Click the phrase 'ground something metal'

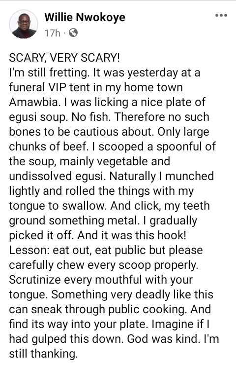point(73,221)
